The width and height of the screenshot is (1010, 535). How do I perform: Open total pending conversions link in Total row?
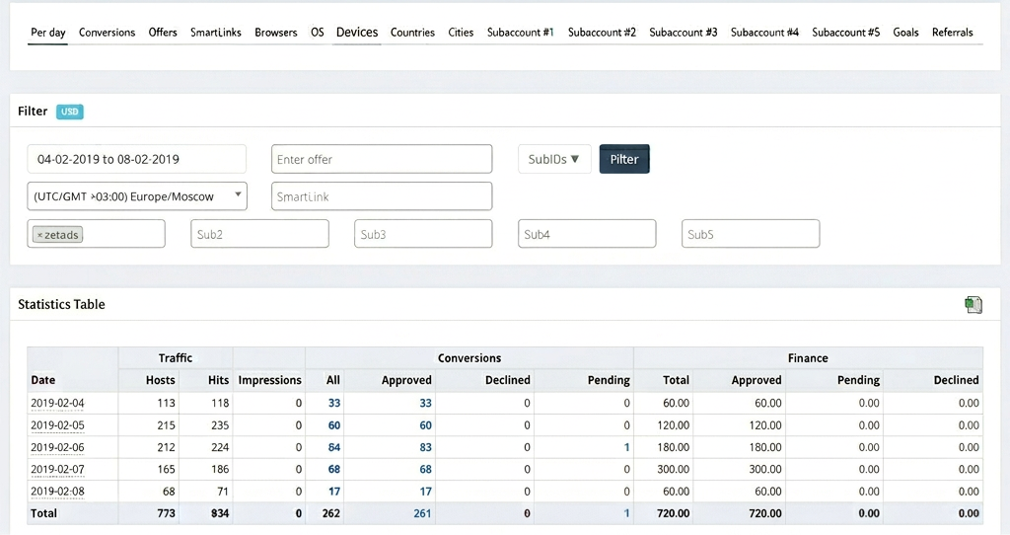626,513
